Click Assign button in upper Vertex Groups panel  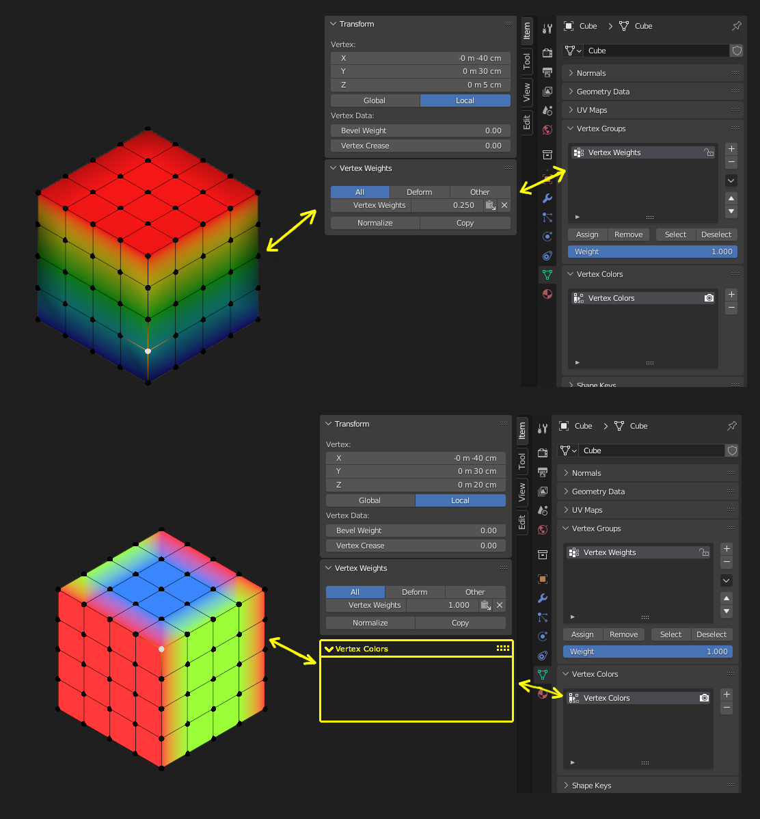pos(587,234)
